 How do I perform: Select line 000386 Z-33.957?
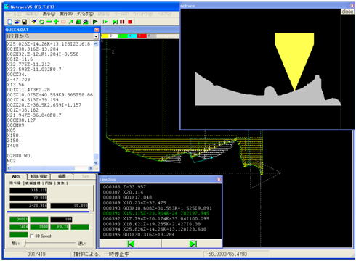tap(124, 187)
